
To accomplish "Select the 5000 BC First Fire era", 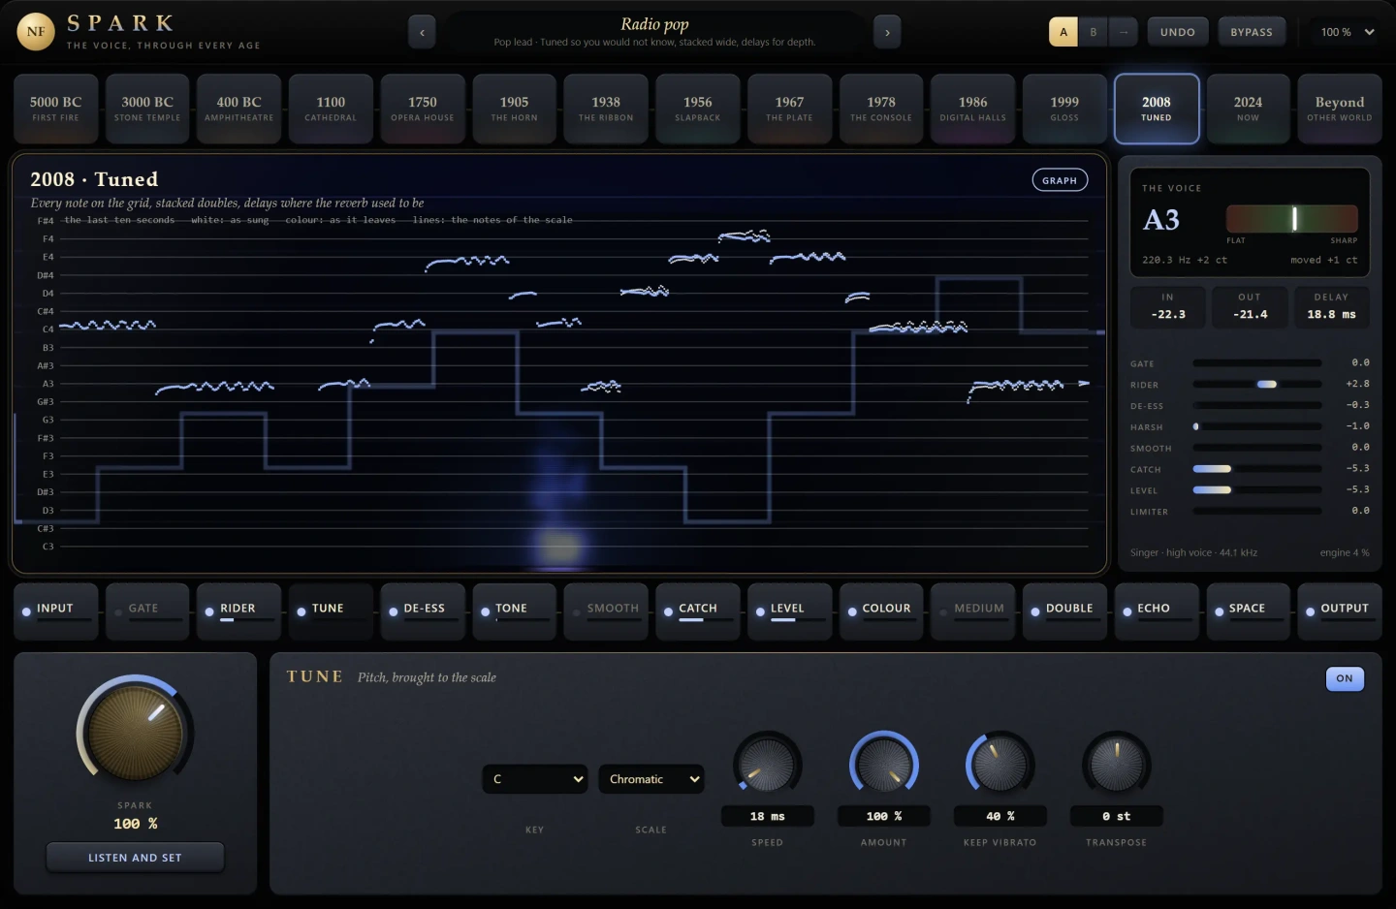I will pyautogui.click(x=56, y=109).
